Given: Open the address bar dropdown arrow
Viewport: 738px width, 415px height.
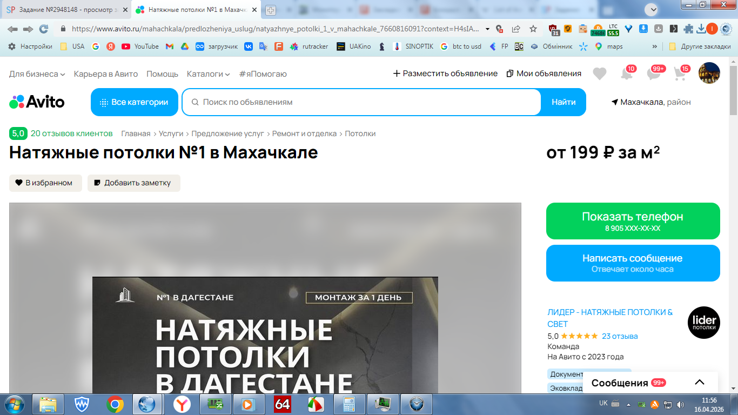Looking at the screenshot, I should 488,29.
